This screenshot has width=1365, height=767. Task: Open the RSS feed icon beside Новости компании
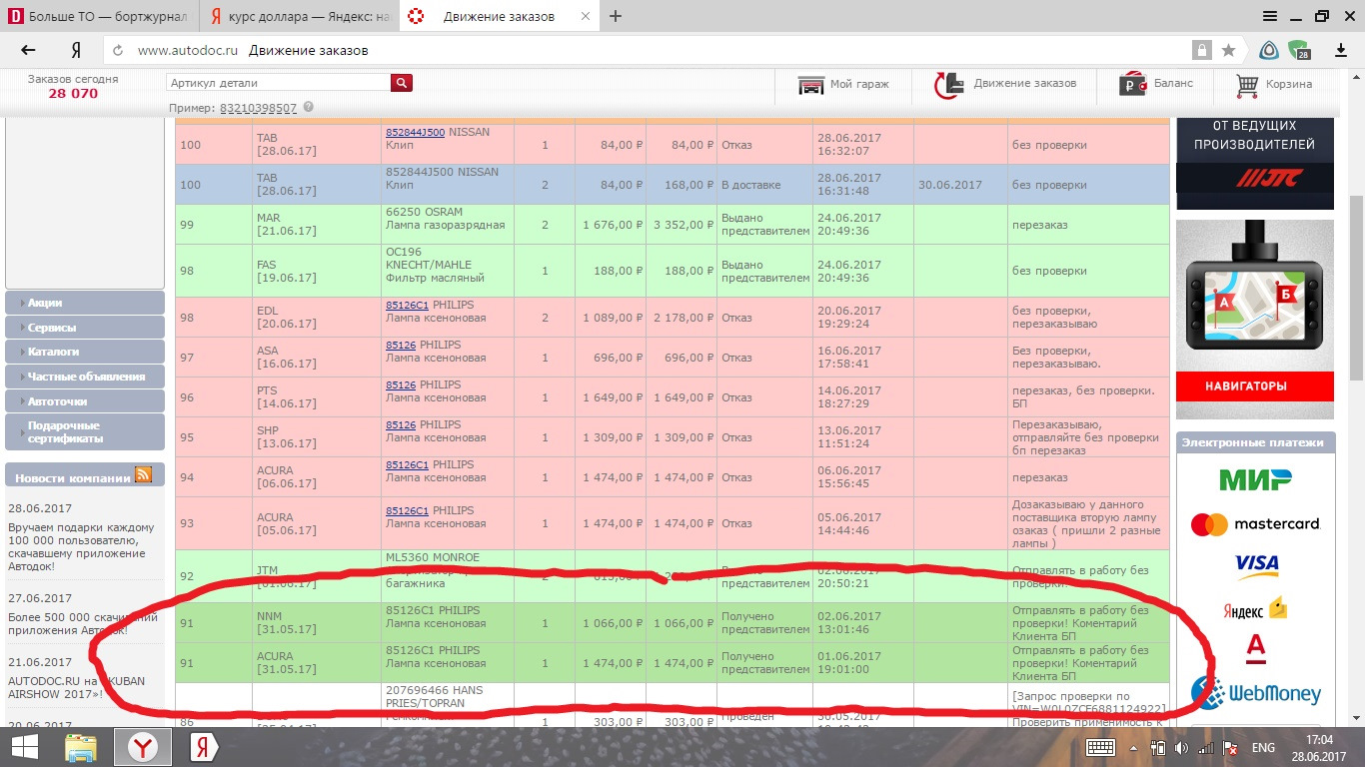(x=143, y=475)
